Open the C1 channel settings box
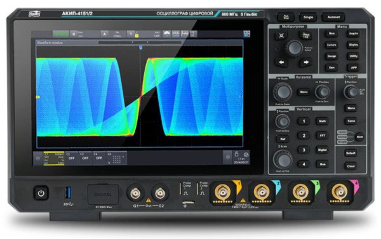The width and height of the screenshot is (381, 239). [54, 158]
